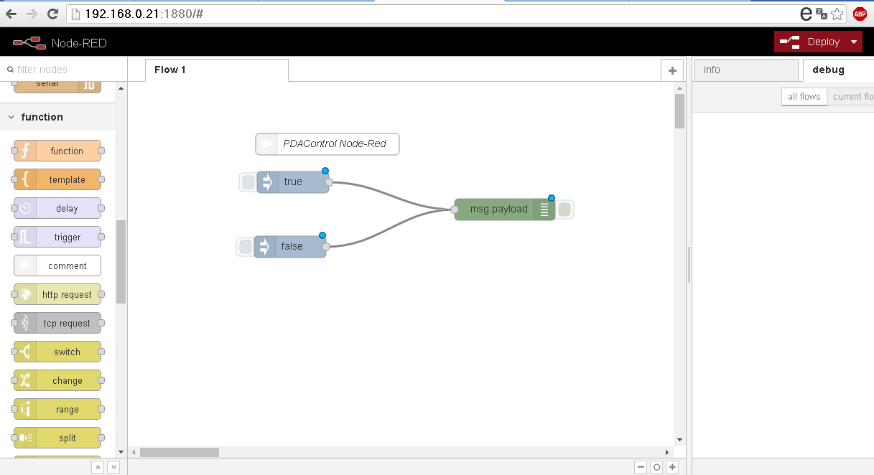Screen dimensions: 874x475
Task: Click the sidebar resize handle
Action: (689, 265)
